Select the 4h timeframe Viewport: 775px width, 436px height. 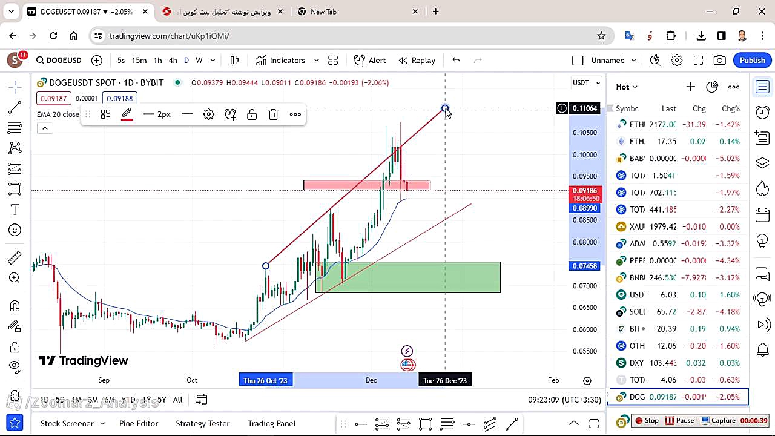[x=173, y=60]
